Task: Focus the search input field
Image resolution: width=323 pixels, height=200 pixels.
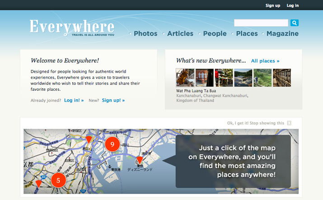Action: (x=261, y=23)
